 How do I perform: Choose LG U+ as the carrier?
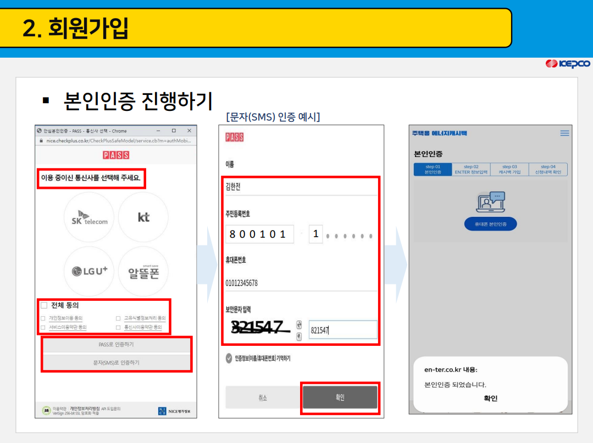point(88,271)
